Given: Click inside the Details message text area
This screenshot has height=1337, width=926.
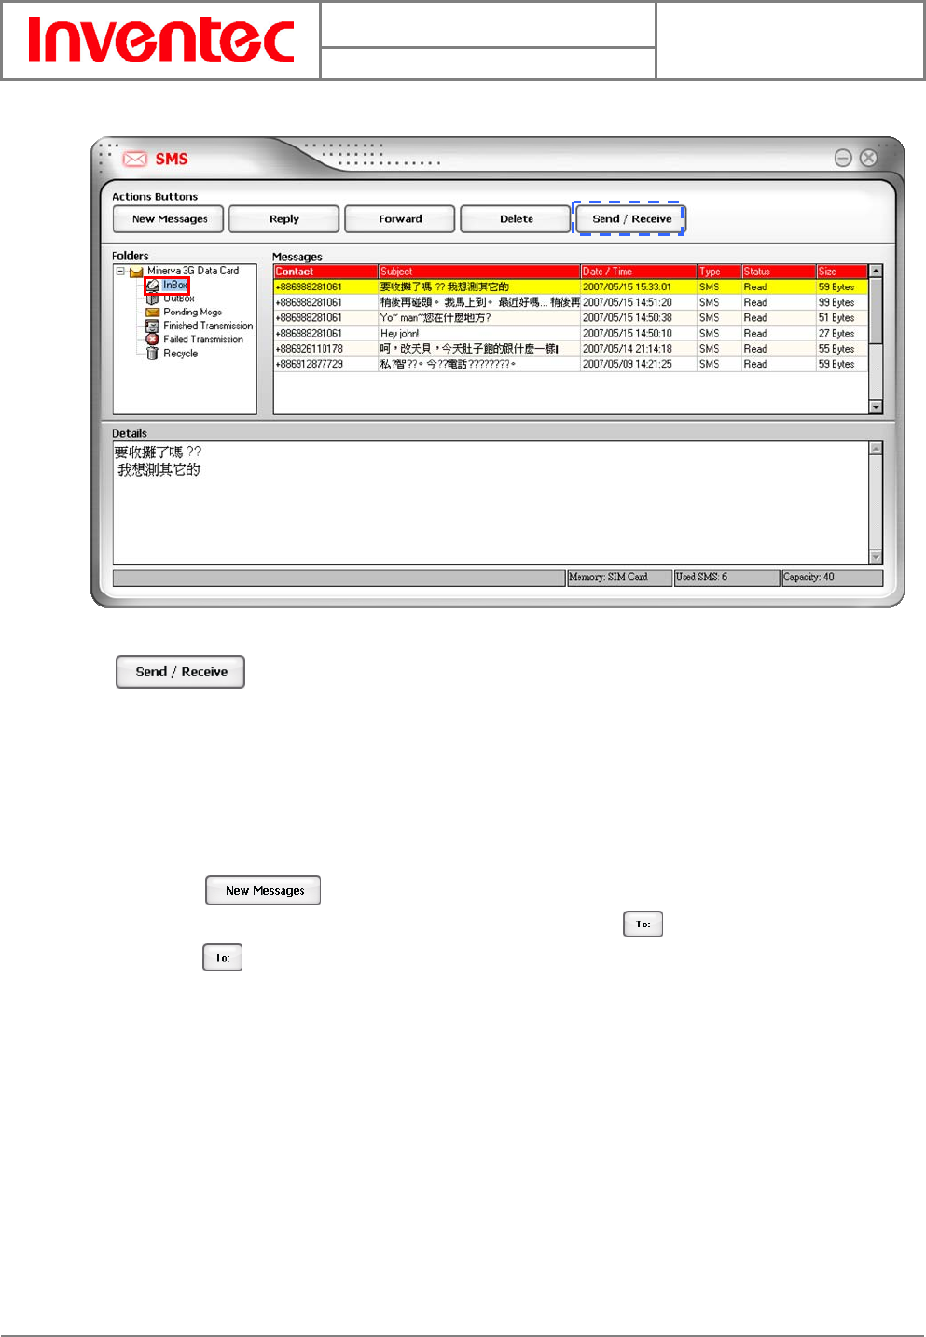Looking at the screenshot, I should pos(491,503).
